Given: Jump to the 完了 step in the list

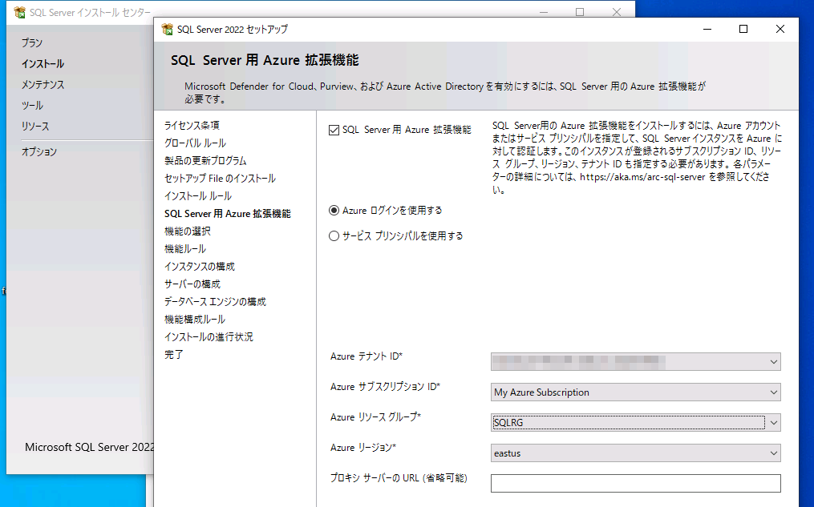Looking at the screenshot, I should coord(173,354).
